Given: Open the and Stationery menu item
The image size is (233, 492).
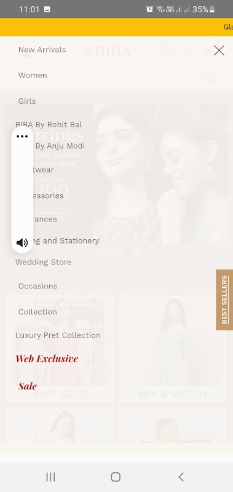Looking at the screenshot, I should [x=67, y=240].
